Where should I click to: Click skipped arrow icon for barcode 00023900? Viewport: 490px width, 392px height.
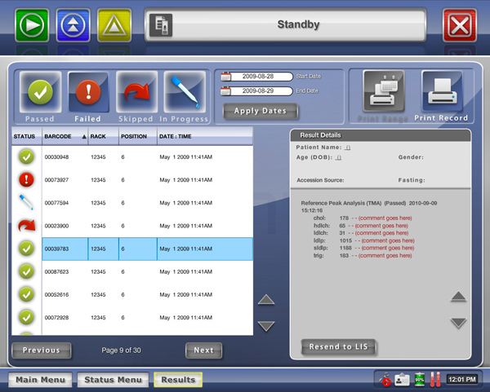pos(27,226)
